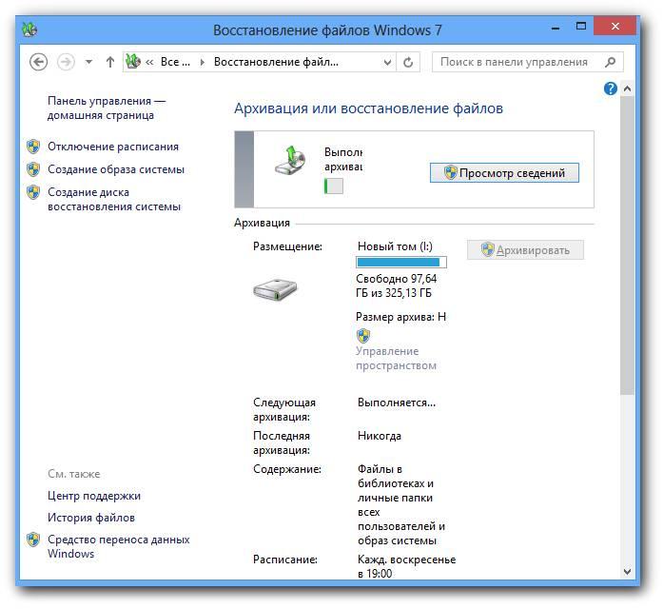Click shield icon above 'Управление пространством'
The width and height of the screenshot is (663, 609).
(363, 336)
